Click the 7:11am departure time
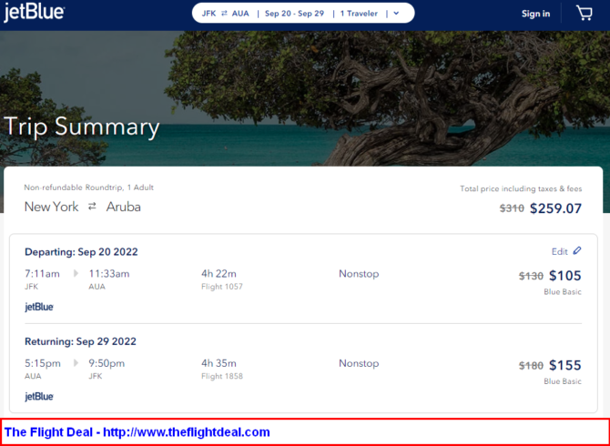The image size is (610, 446). pos(42,274)
